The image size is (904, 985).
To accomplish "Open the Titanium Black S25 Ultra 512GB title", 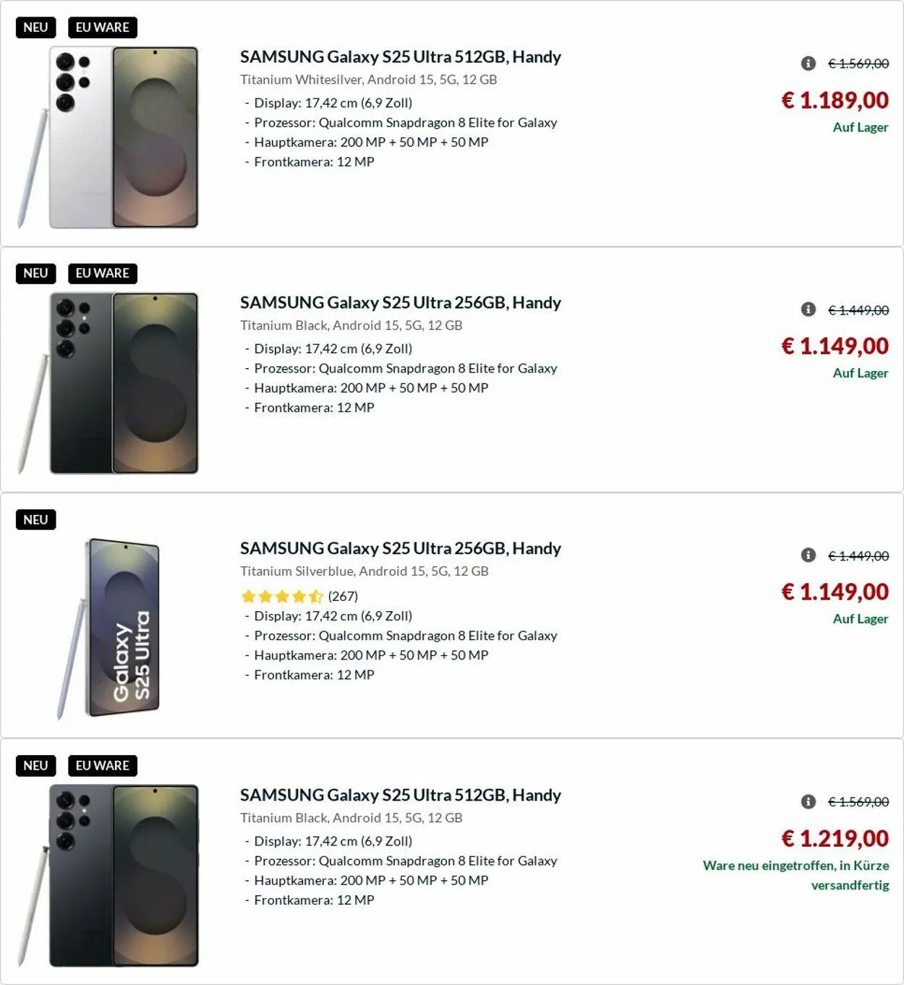I will click(x=400, y=795).
